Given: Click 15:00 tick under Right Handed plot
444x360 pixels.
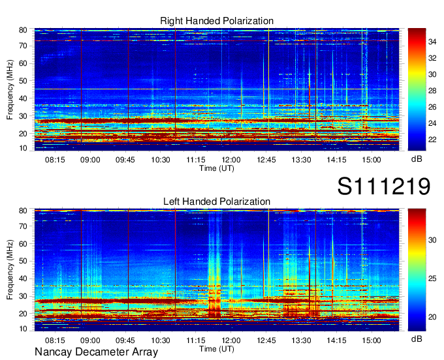Looking at the screenshot, I should pos(372,160).
